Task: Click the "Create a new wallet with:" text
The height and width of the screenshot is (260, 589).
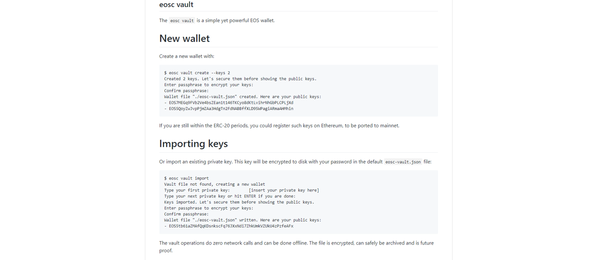Action: (x=187, y=56)
